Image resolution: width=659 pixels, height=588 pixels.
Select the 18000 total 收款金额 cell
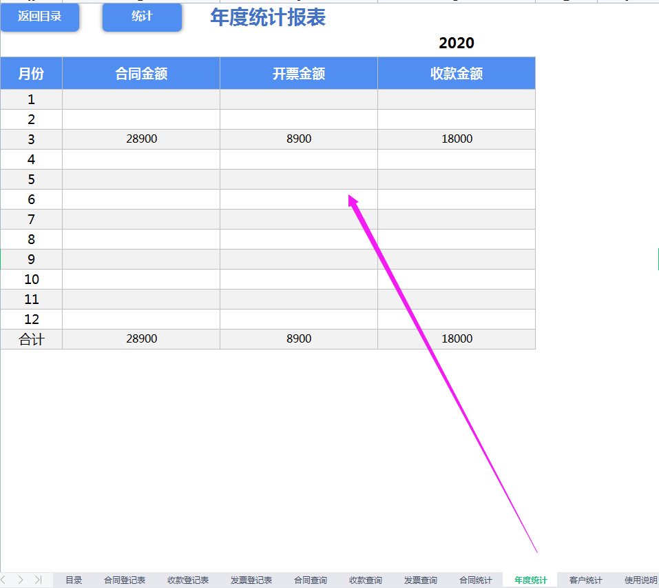[x=456, y=338]
